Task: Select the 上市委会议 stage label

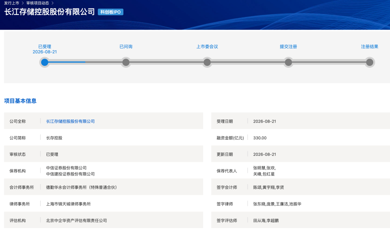Action: [x=207, y=46]
